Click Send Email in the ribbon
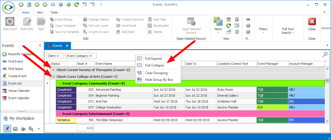Viewport: 331px width, 140px height. (x=126, y=26)
